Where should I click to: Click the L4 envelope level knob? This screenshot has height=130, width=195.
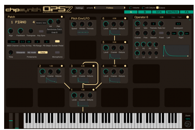(156, 53)
